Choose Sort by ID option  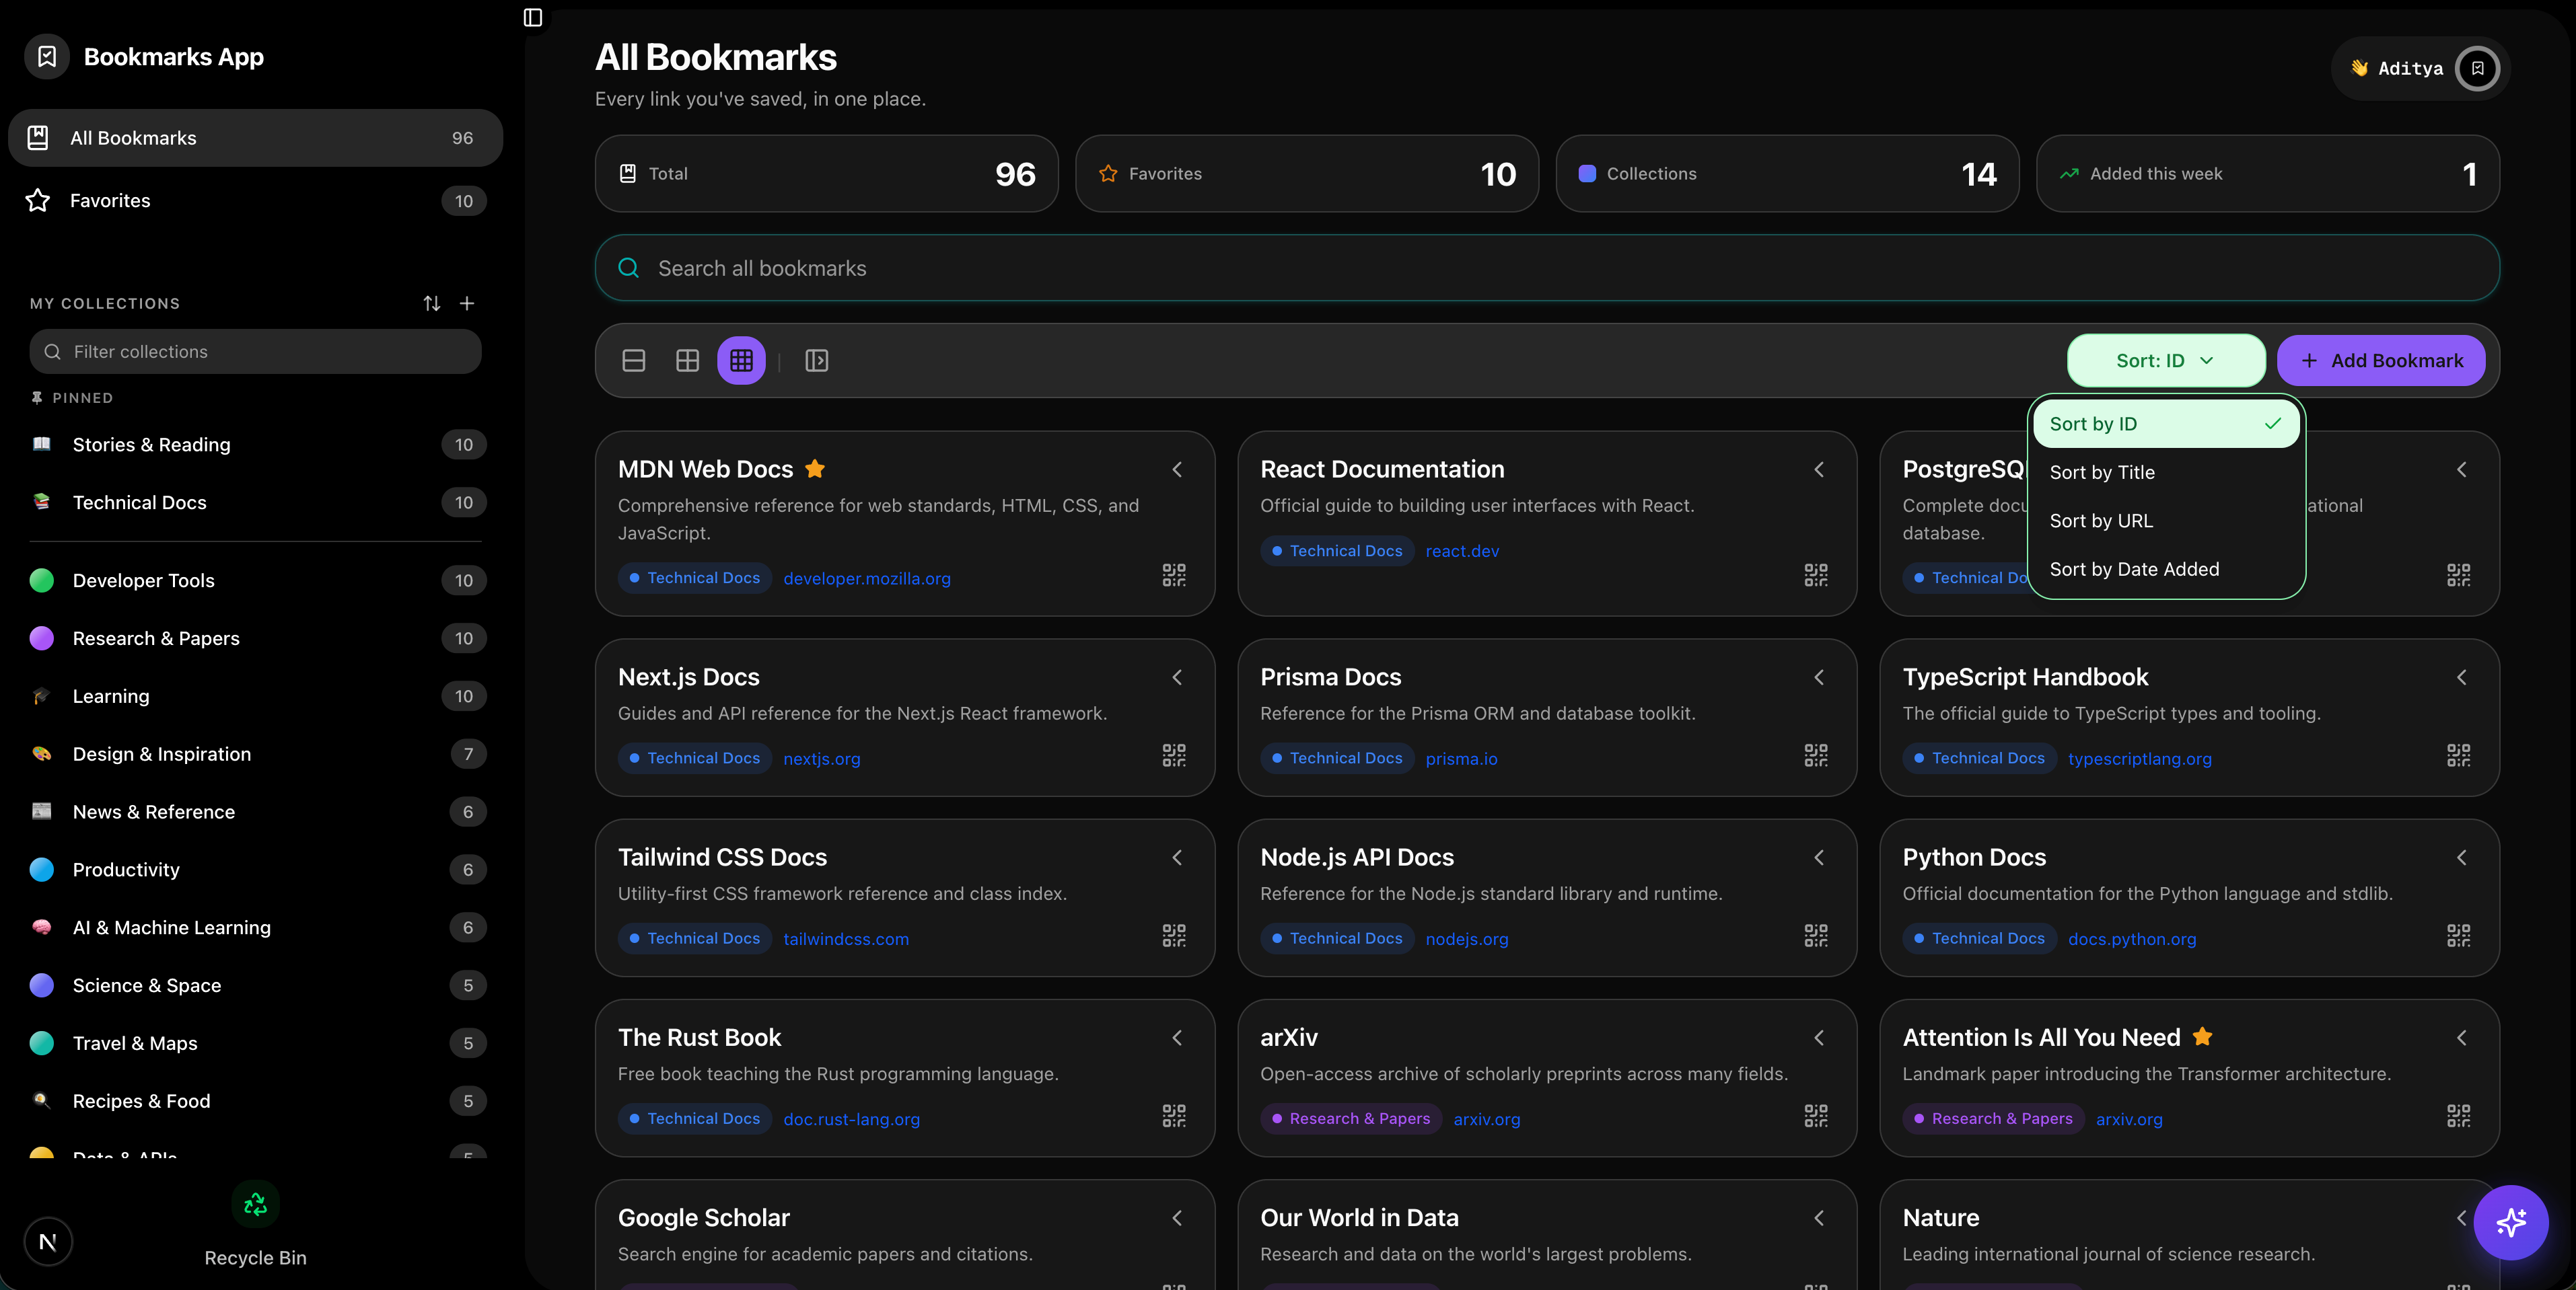pyautogui.click(x=2166, y=424)
